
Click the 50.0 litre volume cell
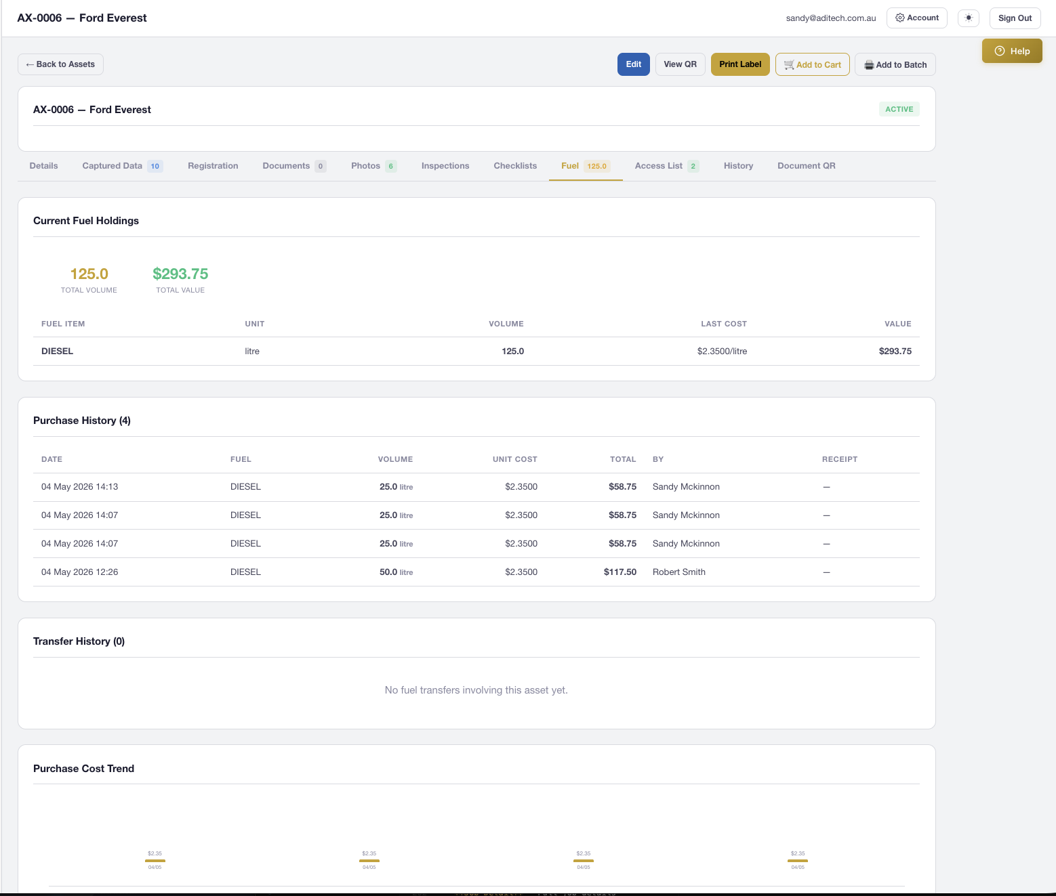(396, 572)
